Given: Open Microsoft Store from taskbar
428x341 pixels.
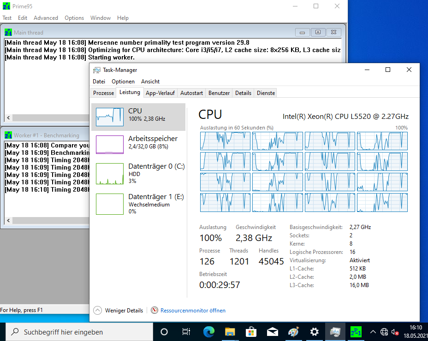Looking at the screenshot, I should click(251, 332).
